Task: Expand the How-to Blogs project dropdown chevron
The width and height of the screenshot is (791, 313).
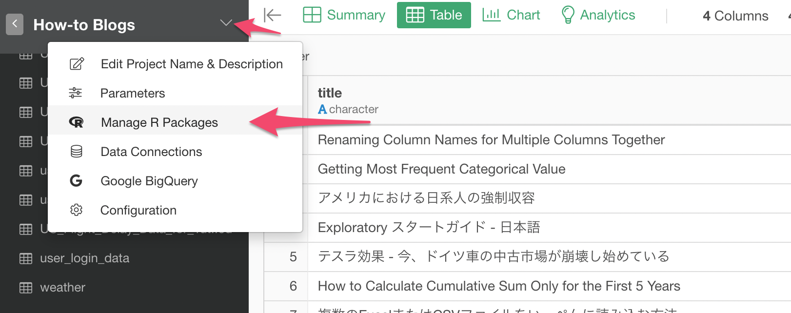Action: click(x=225, y=23)
